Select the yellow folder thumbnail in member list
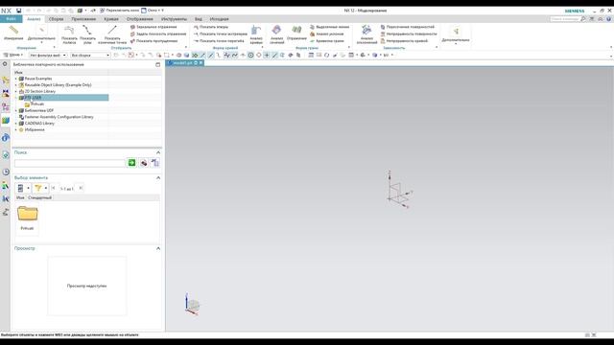Image resolution: width=614 pixels, height=345 pixels. (x=27, y=215)
